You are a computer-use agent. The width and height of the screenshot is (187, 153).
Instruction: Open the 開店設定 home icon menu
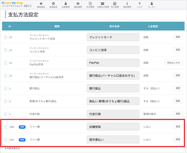41,5
